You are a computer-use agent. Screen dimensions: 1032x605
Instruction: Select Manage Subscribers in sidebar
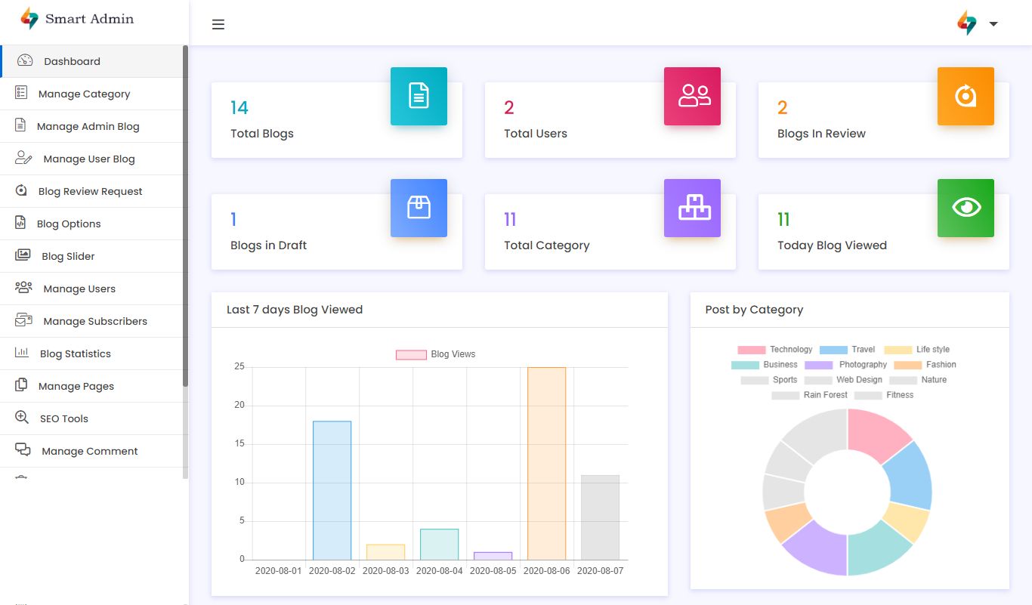click(95, 321)
